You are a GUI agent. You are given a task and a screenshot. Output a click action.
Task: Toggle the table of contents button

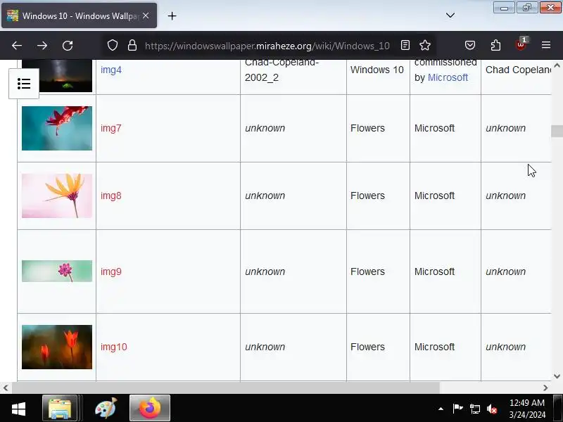pos(24,84)
